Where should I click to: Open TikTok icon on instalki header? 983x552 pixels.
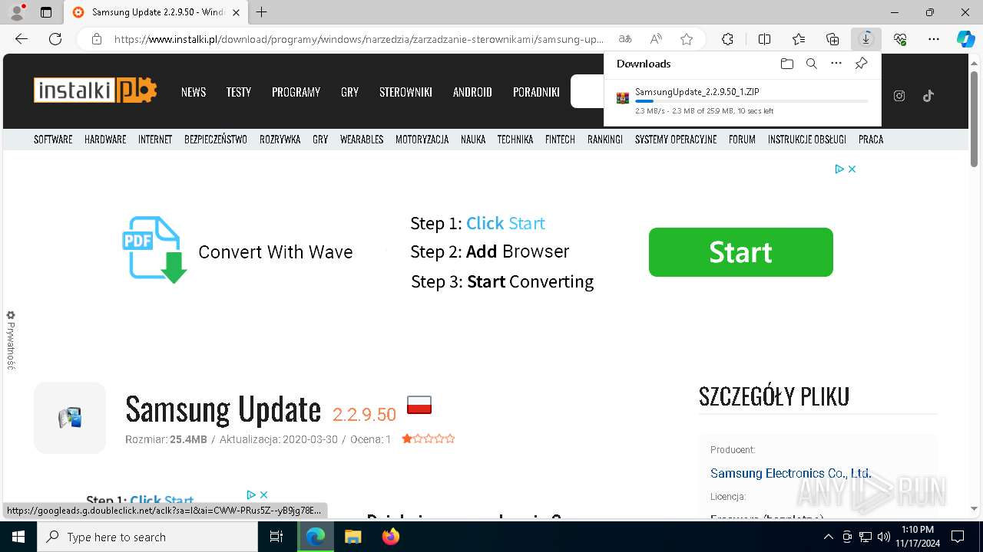click(928, 96)
